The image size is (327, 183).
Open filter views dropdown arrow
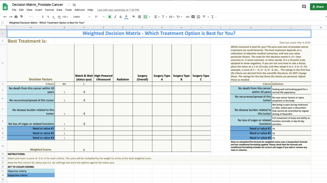(x=208, y=17)
